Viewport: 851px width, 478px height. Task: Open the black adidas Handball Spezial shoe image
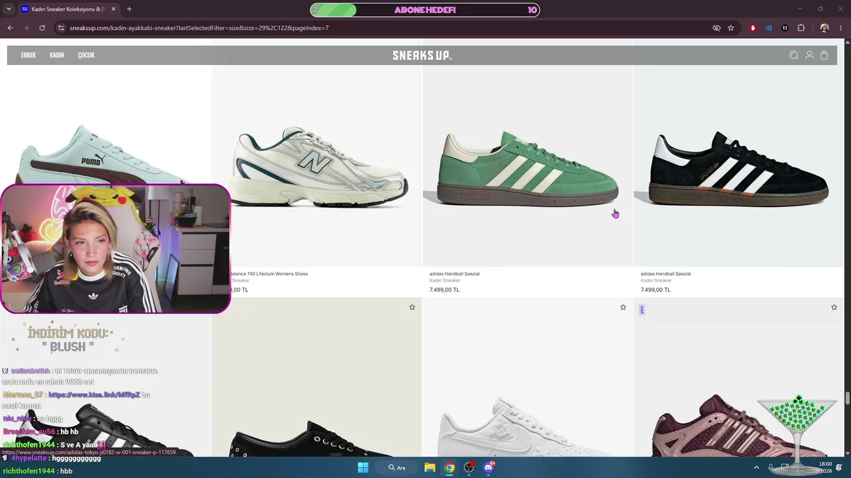(x=739, y=168)
